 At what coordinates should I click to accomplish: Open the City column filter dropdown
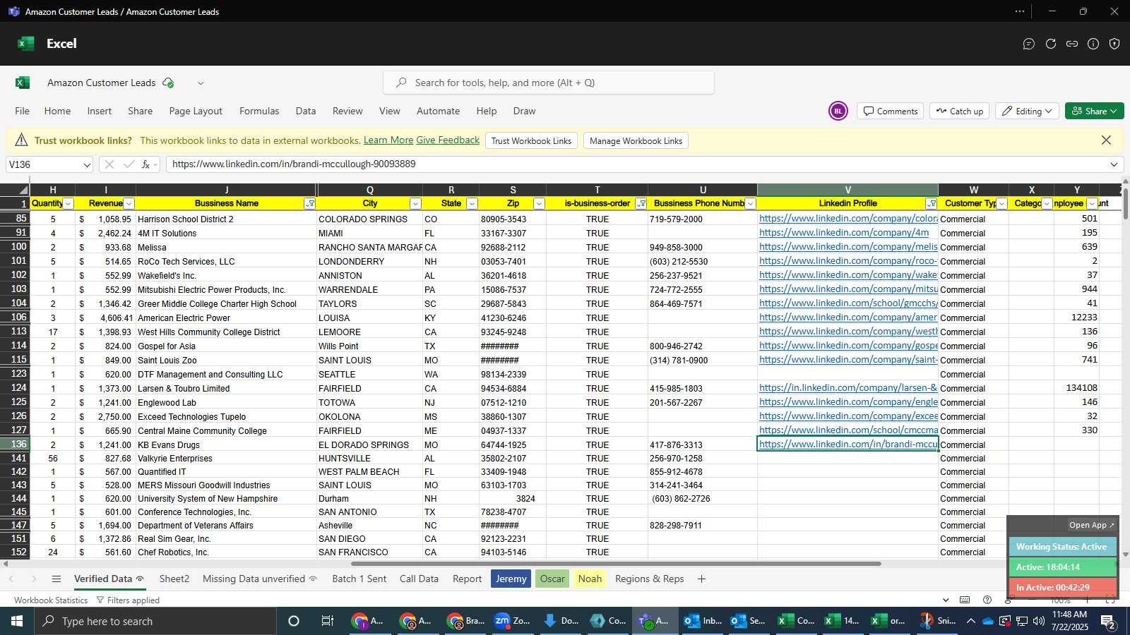(x=415, y=204)
